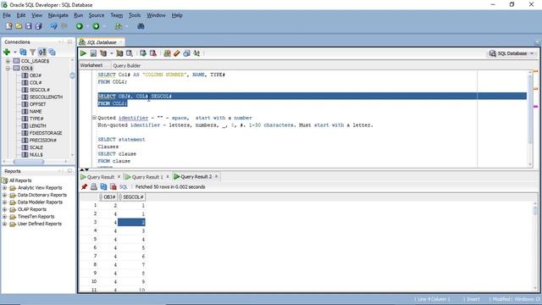Select the PRECISION# column in tree

click(43, 140)
